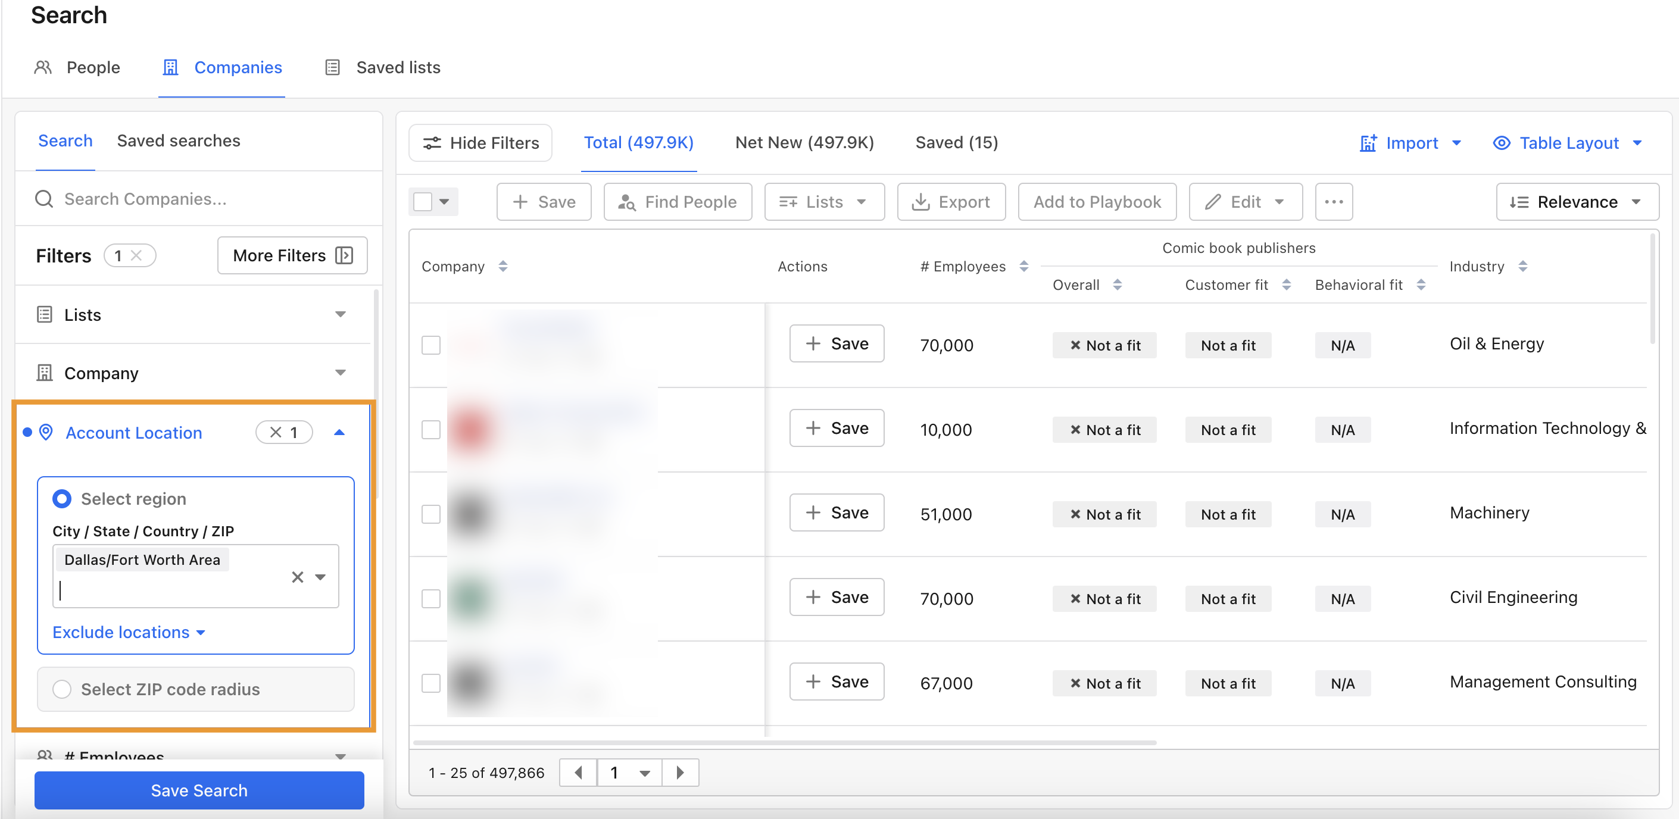Click the ellipsis more-actions icon

point(1334,202)
